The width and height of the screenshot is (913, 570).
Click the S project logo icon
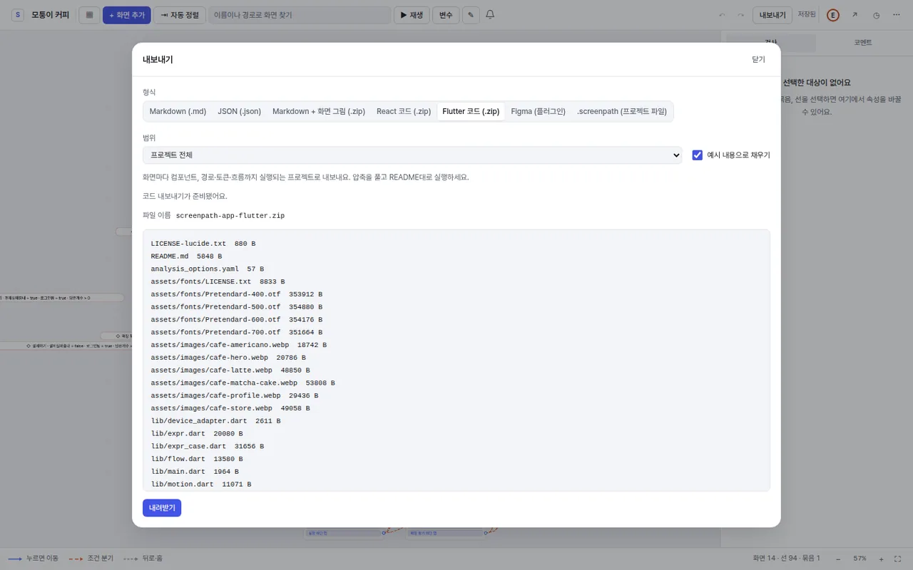(x=18, y=15)
